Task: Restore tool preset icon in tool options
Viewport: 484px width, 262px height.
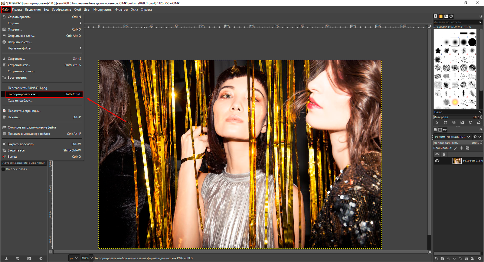Action: (18, 259)
